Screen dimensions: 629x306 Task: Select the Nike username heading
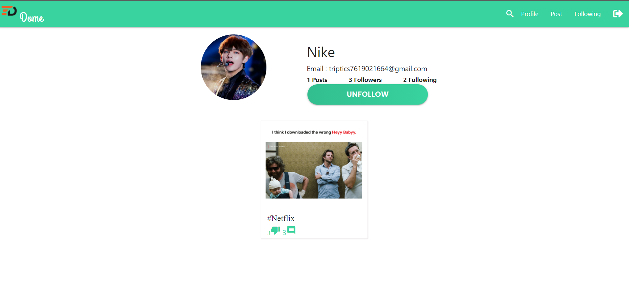pos(321,52)
